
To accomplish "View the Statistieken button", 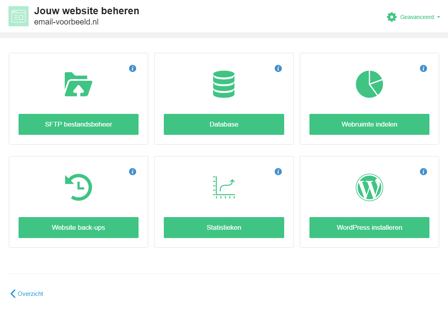I will 224,227.
